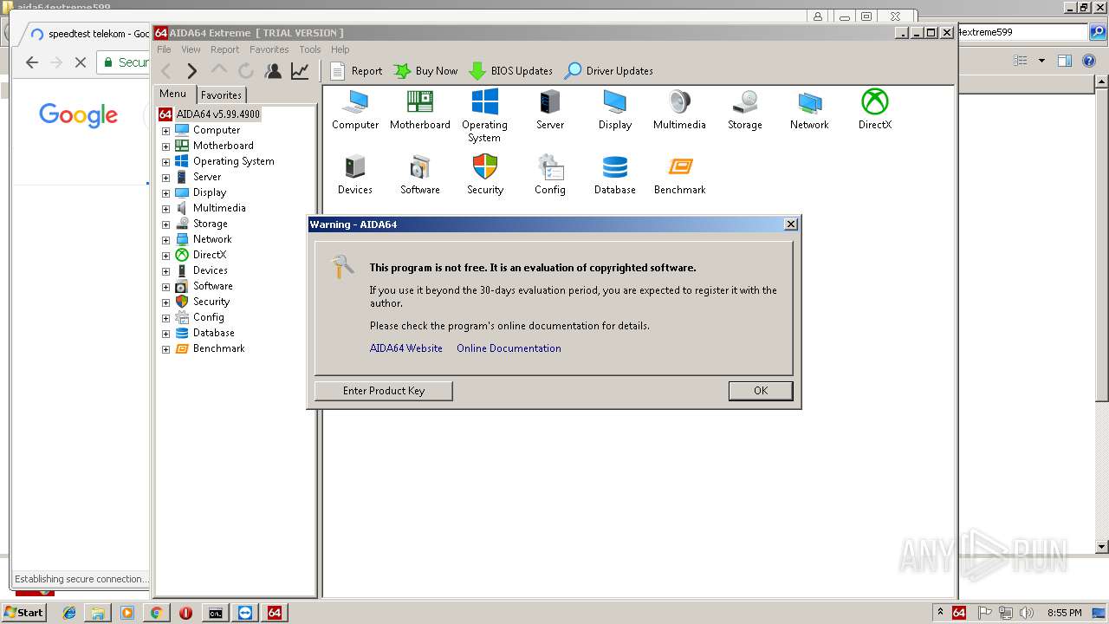Click the Enter Product Key button

pos(384,391)
